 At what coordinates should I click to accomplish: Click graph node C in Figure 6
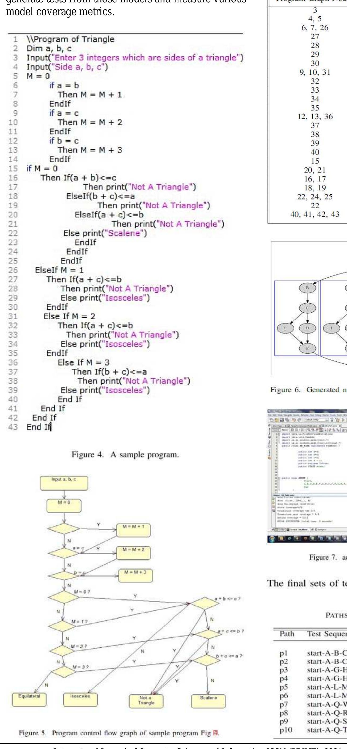(x=307, y=308)
